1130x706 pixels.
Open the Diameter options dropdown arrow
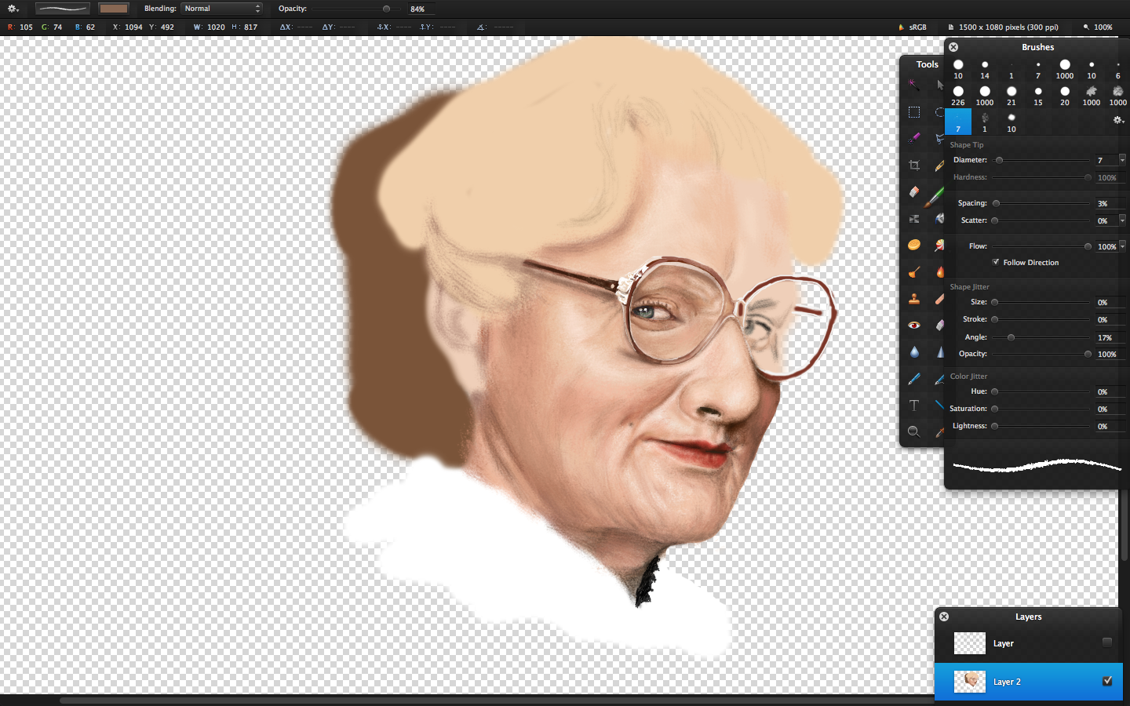pyautogui.click(x=1122, y=159)
